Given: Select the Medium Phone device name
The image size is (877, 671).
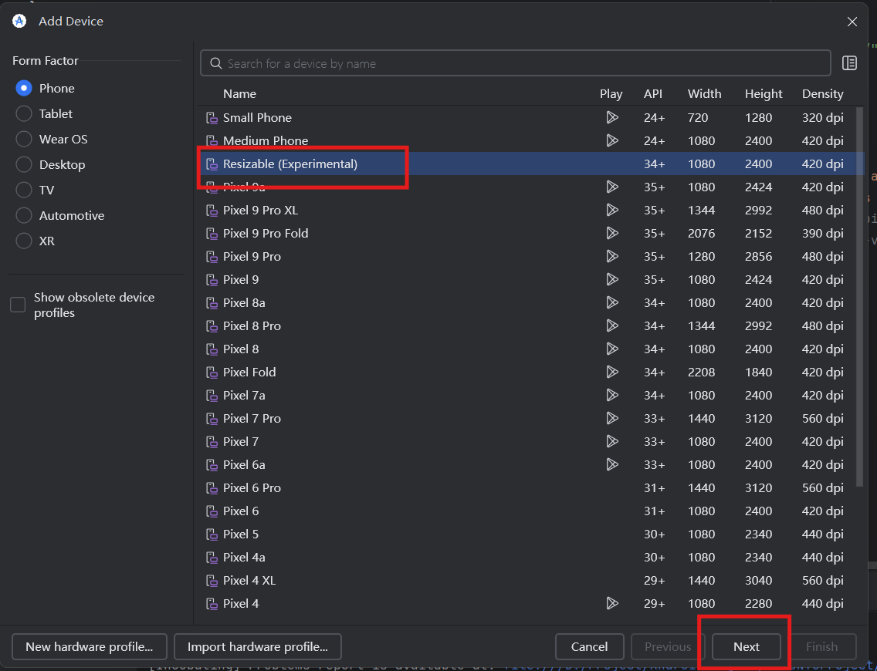Looking at the screenshot, I should point(266,141).
